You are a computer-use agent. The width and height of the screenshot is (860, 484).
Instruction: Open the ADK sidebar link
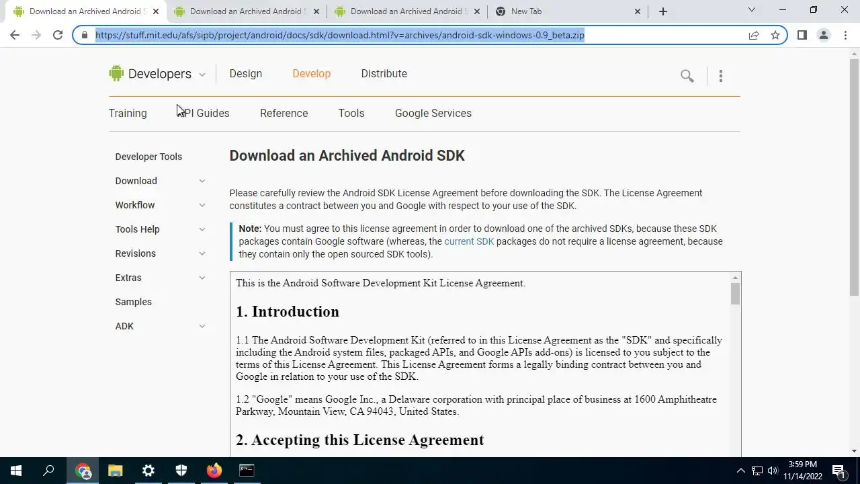tap(124, 326)
